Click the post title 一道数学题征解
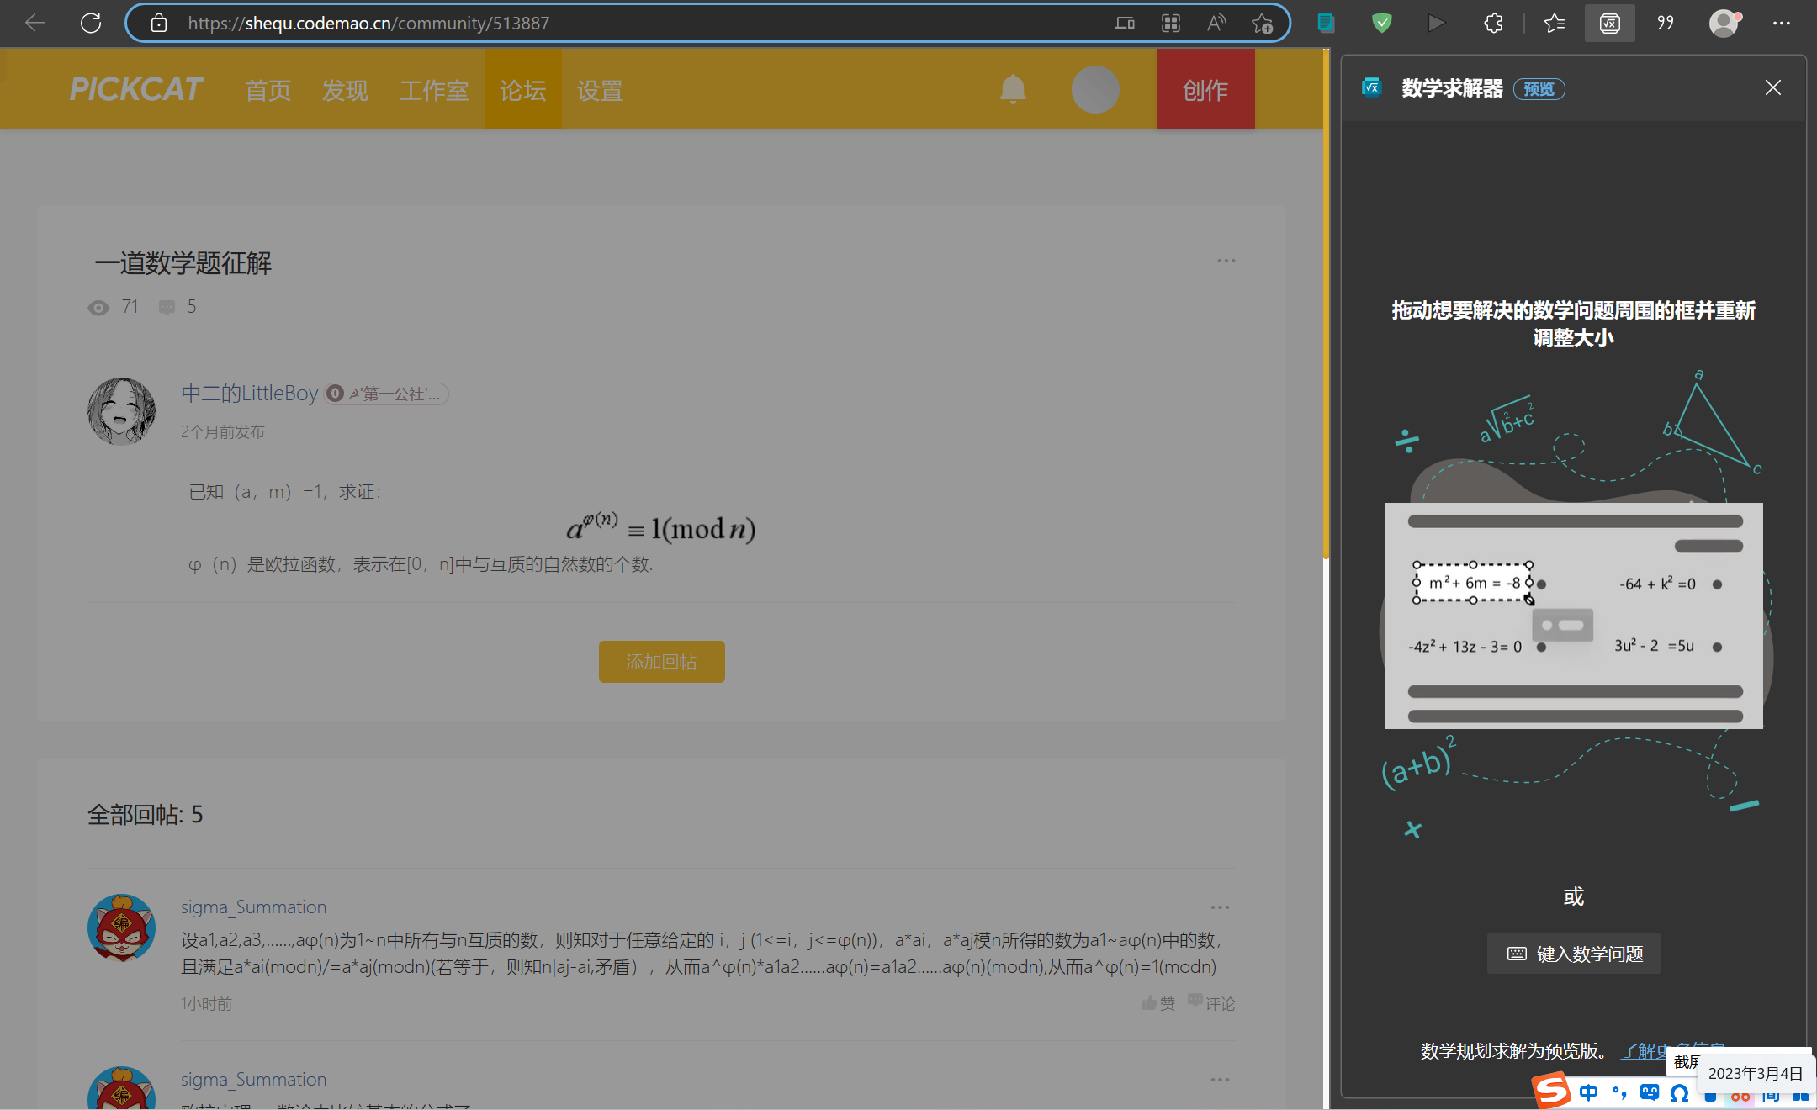Image resolution: width=1817 pixels, height=1110 pixels. pos(183,263)
